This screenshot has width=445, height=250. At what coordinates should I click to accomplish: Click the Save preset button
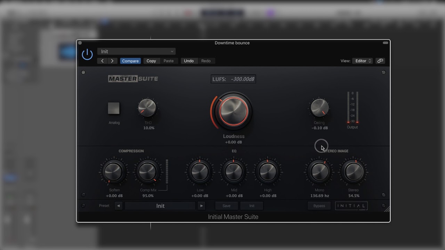pos(226,206)
